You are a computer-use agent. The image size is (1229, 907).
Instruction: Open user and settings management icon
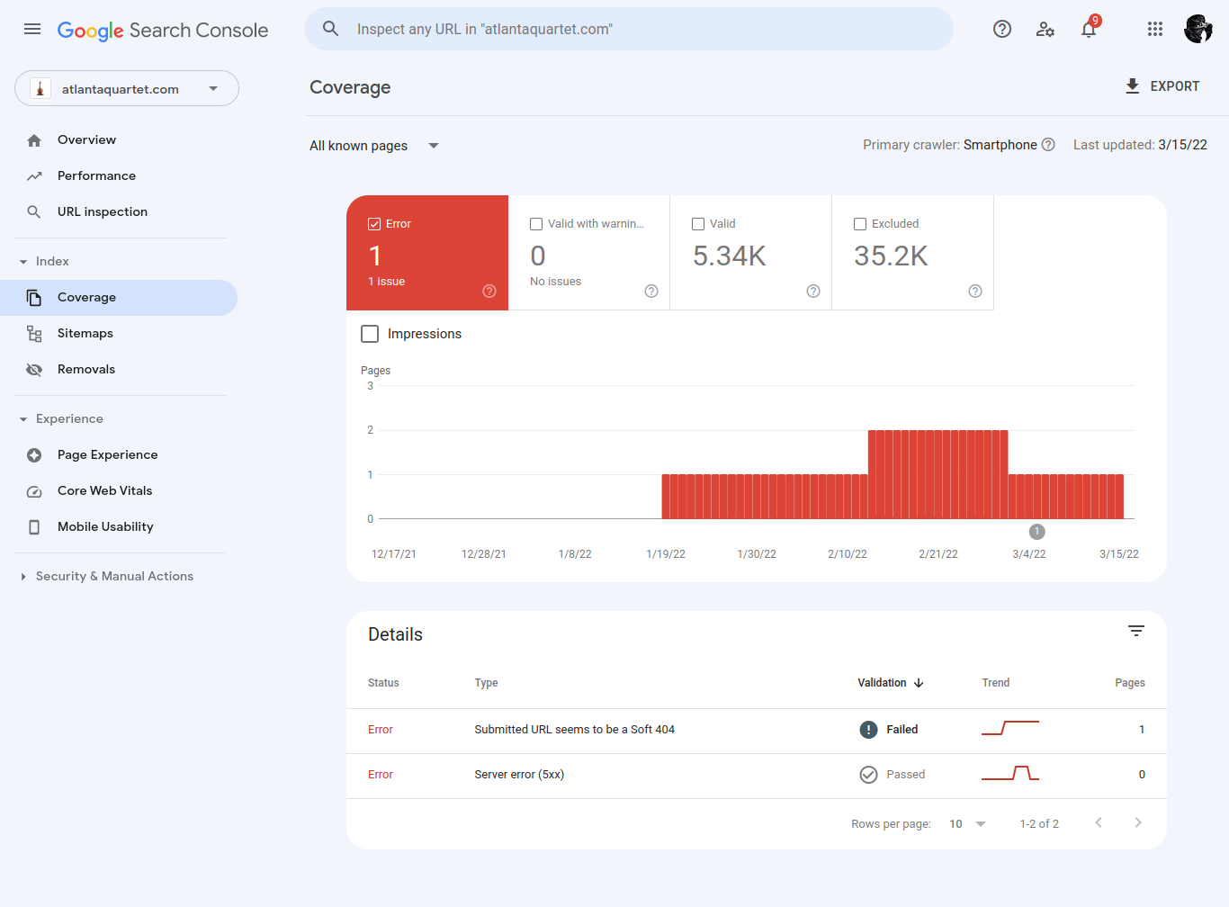(1045, 29)
